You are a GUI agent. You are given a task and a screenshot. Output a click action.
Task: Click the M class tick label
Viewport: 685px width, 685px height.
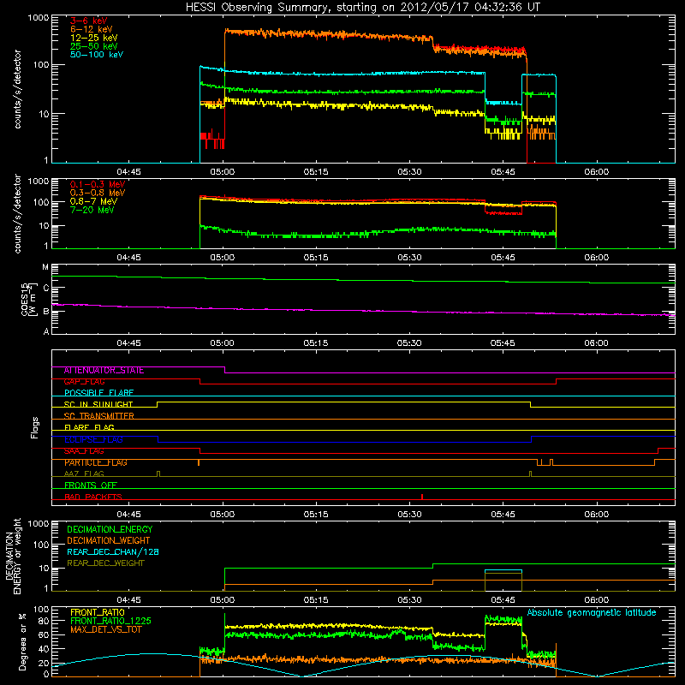tap(45, 267)
